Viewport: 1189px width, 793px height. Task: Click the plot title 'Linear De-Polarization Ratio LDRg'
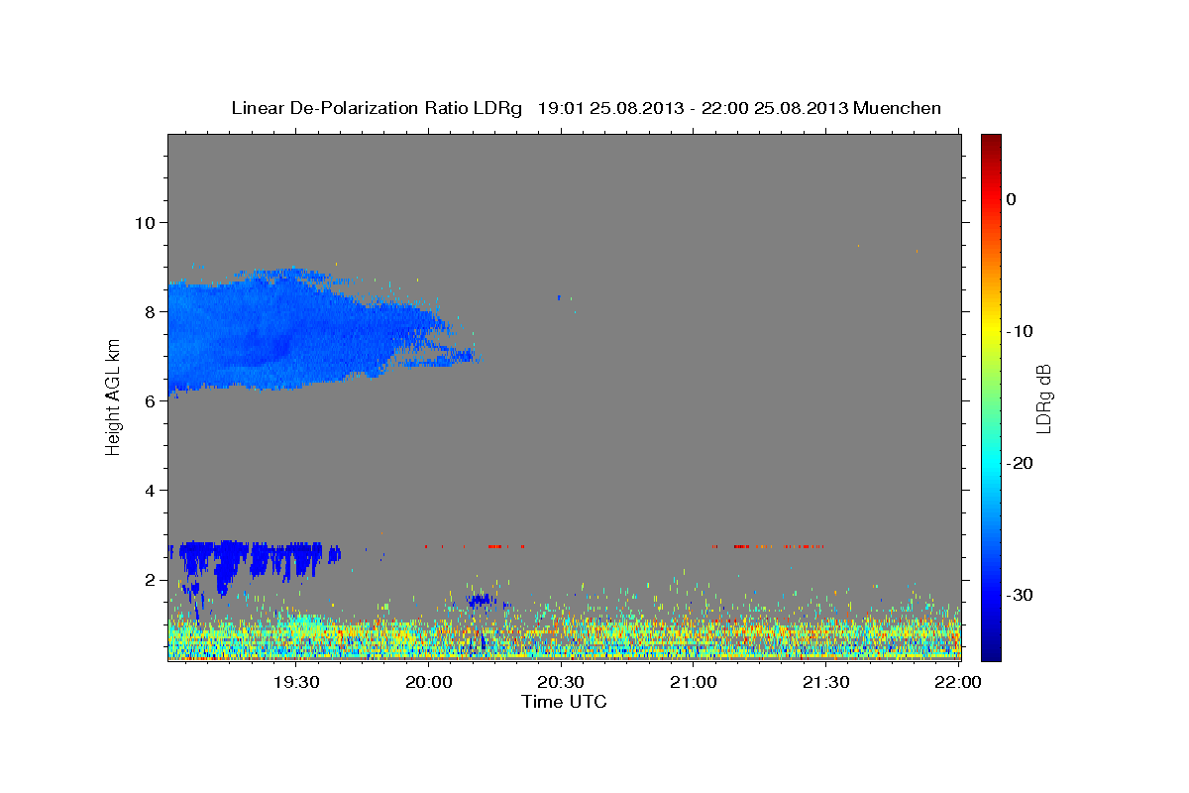click(x=376, y=107)
